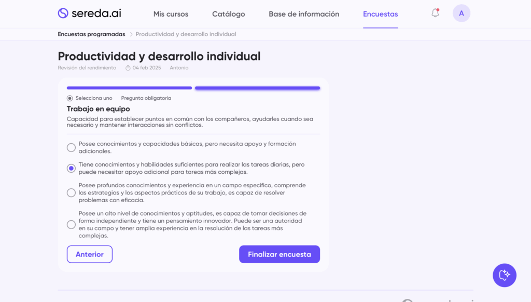
Task: Click the clock icon beside the date
Action: click(x=128, y=68)
